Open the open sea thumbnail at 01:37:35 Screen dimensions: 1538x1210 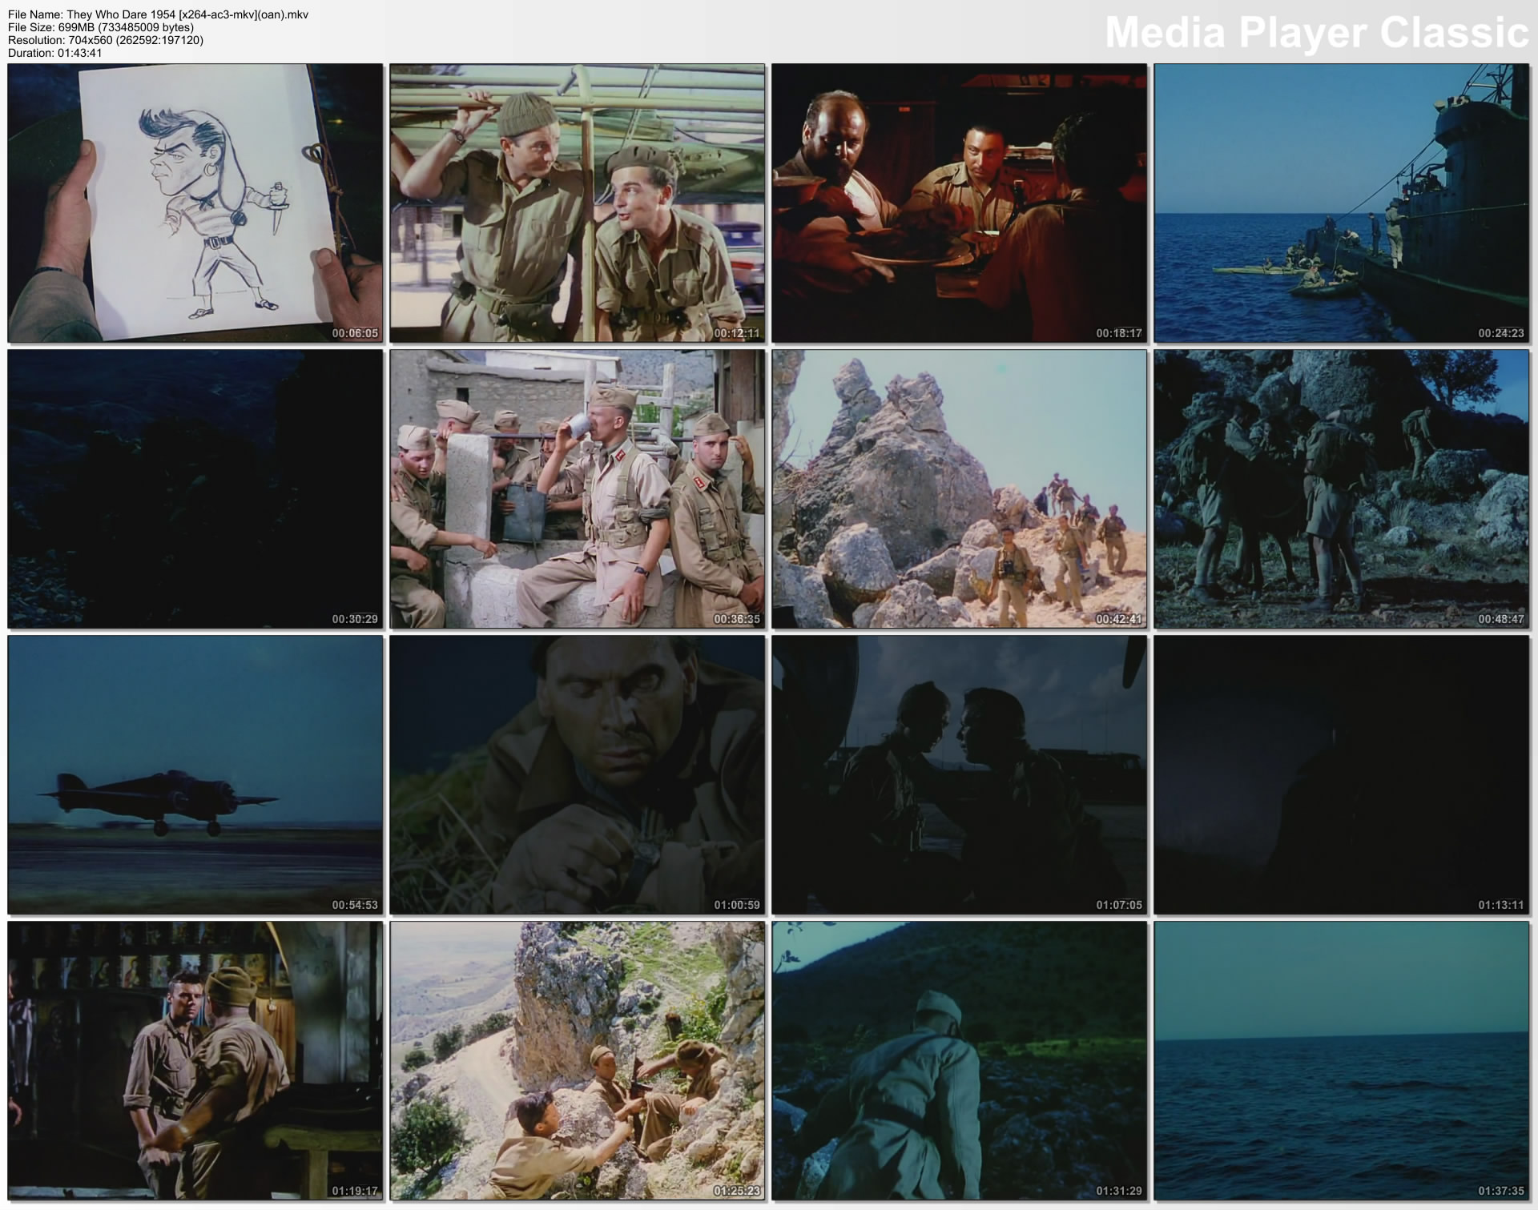tap(1342, 1061)
